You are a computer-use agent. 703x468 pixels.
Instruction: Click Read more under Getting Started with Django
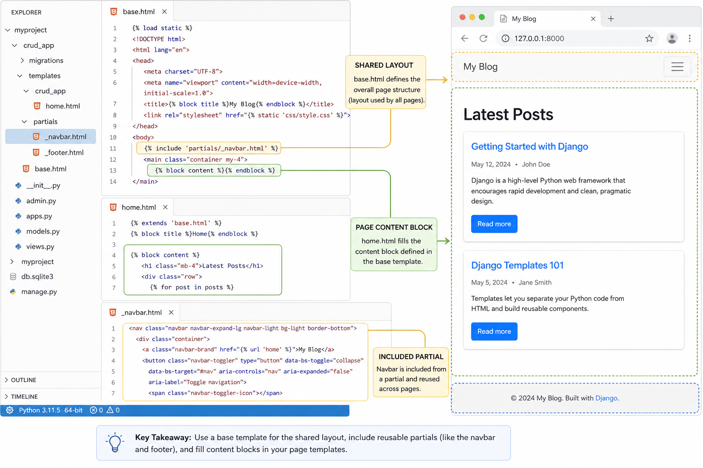(494, 224)
